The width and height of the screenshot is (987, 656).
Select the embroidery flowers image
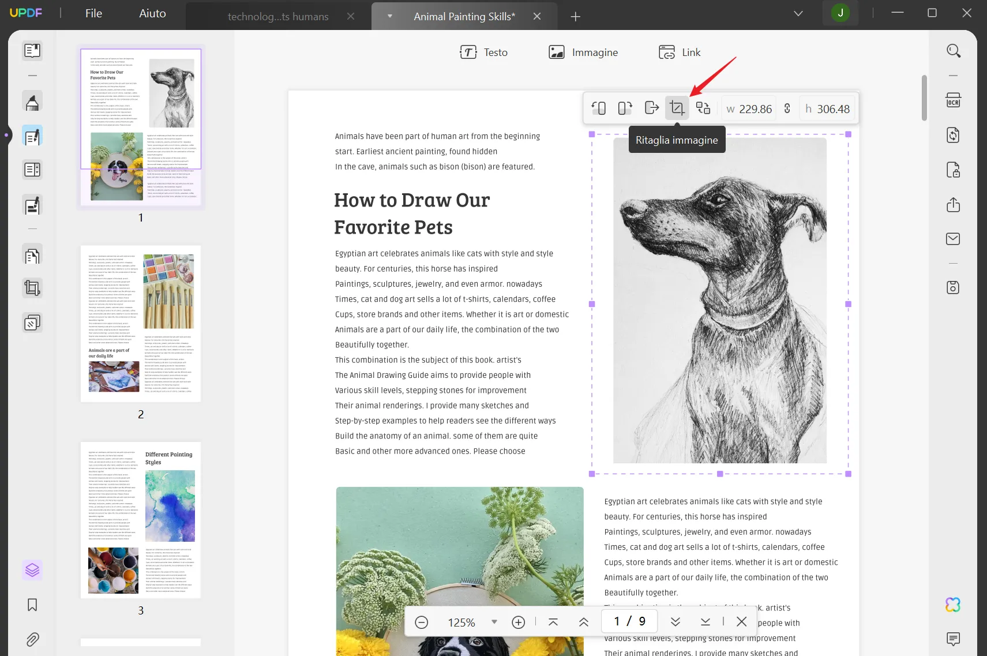(x=460, y=571)
